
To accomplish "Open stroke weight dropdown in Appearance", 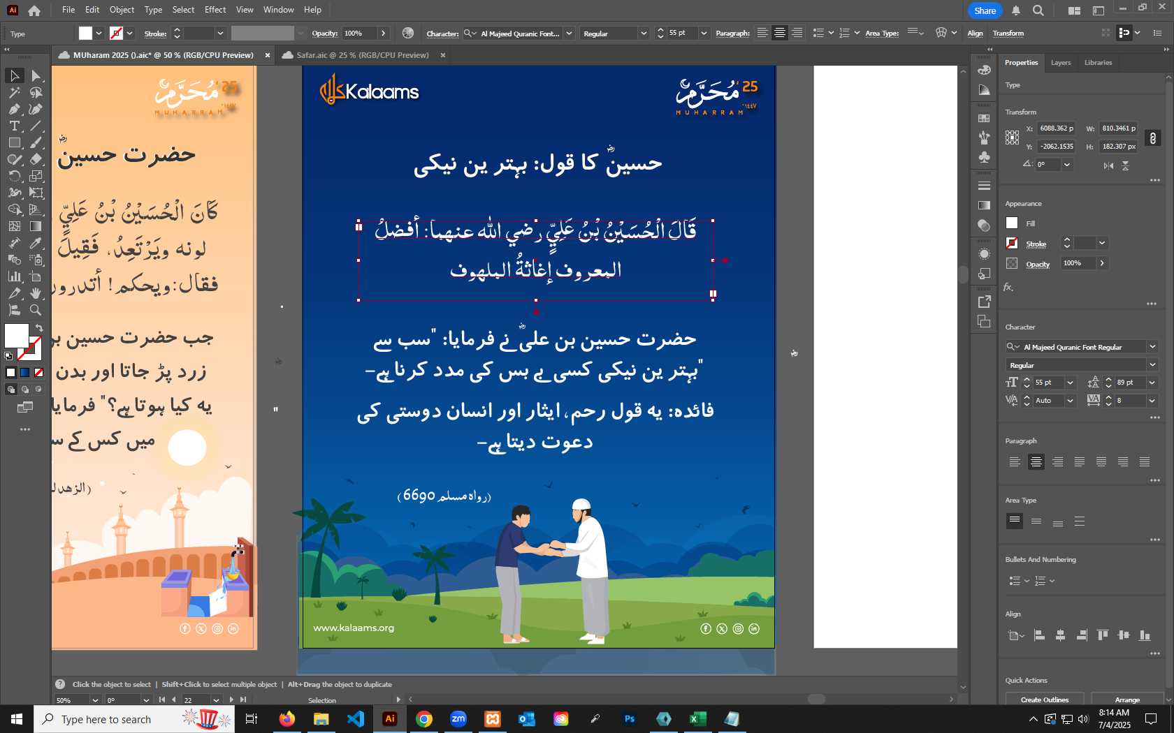I will [x=1102, y=243].
